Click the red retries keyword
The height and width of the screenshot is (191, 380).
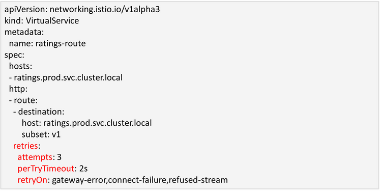[25, 146]
